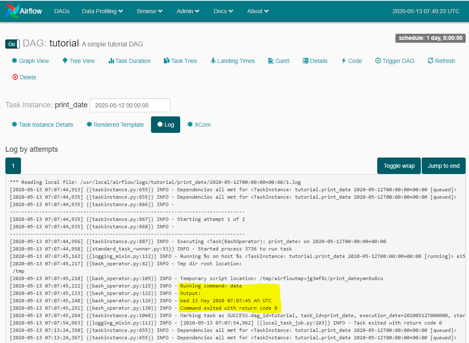Toggle wrap for log lines

tap(399, 166)
